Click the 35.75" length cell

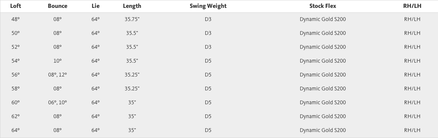132,19
